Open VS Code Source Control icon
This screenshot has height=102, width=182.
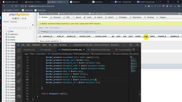[x=19, y=66]
